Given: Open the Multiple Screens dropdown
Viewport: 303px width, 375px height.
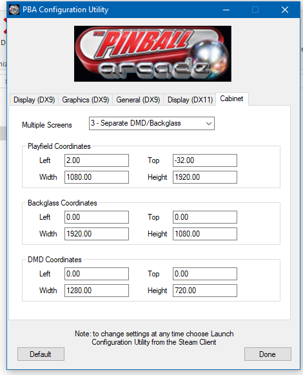Looking at the screenshot, I should coord(151,124).
